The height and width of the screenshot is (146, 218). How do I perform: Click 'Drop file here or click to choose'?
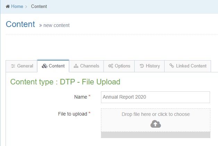coord(156,114)
